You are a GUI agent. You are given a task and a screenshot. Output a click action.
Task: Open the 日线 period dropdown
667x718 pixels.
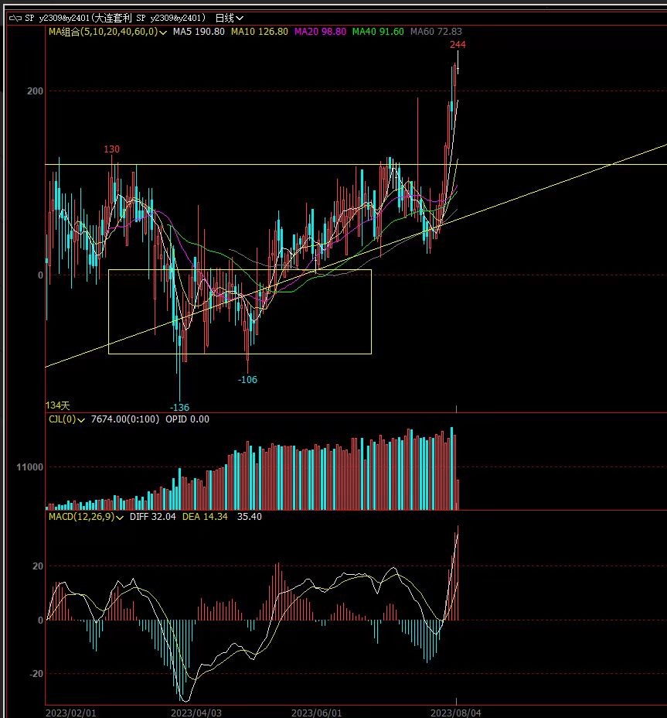point(229,17)
